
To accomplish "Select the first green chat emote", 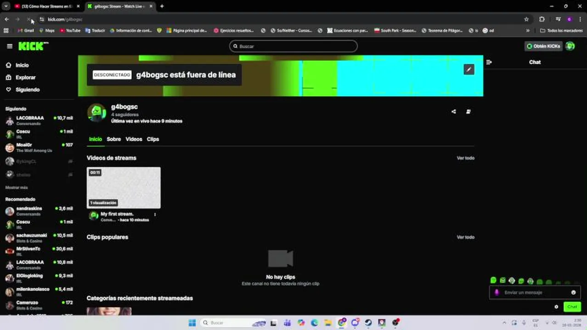I will pos(493,280).
